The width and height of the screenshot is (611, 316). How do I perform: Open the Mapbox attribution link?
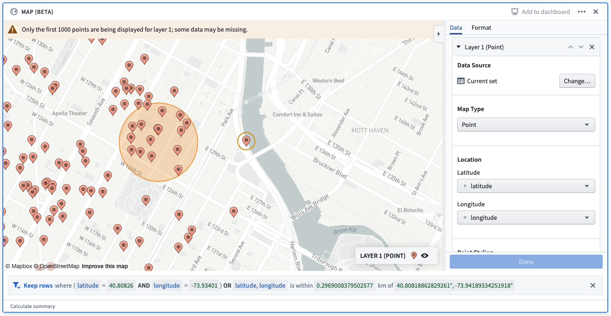[x=19, y=266]
